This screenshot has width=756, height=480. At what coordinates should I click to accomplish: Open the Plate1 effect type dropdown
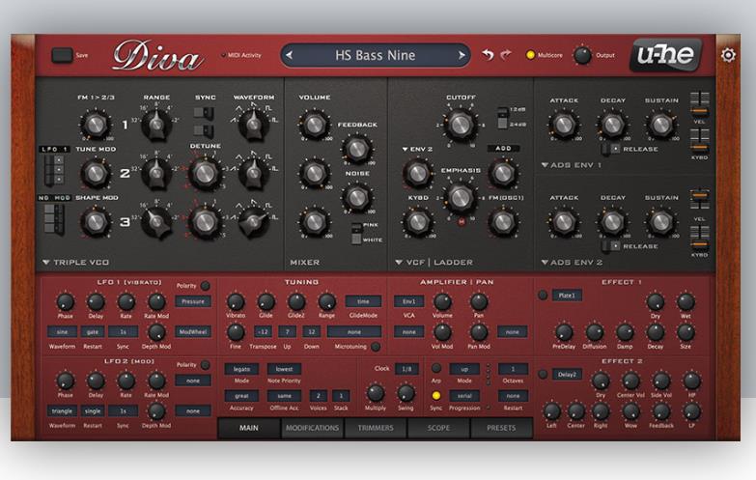(x=567, y=296)
